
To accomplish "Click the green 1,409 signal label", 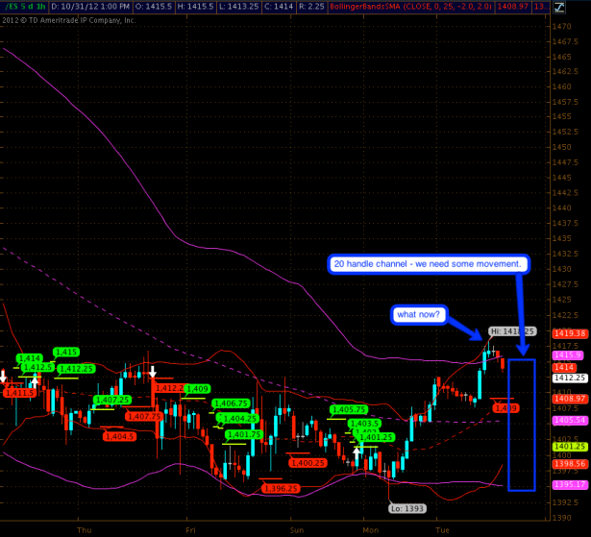I will [197, 389].
